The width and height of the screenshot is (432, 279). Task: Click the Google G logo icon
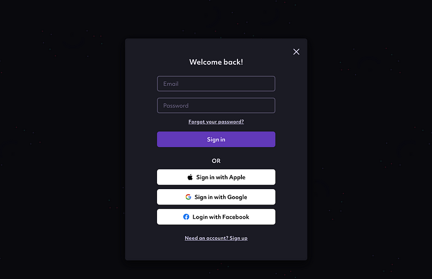click(x=188, y=197)
